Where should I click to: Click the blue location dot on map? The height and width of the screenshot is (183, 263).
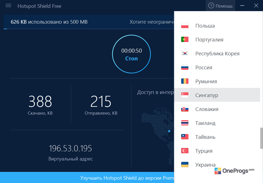coord(169,131)
